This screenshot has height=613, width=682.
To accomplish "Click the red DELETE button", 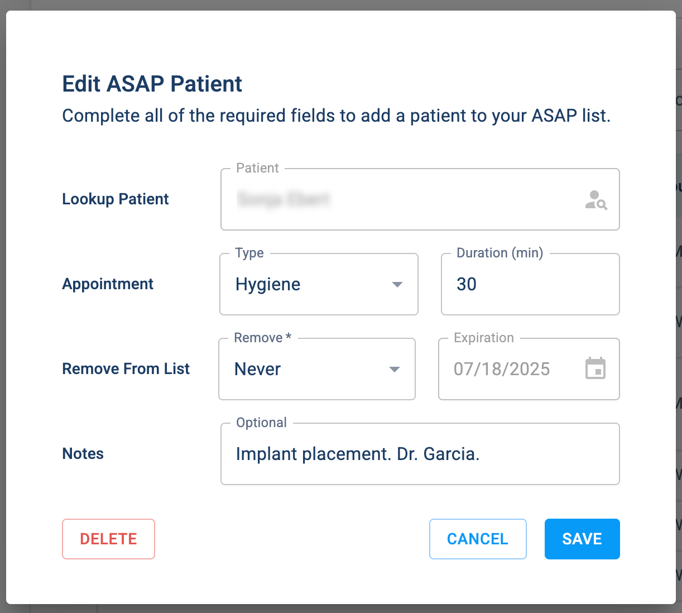I will [108, 539].
